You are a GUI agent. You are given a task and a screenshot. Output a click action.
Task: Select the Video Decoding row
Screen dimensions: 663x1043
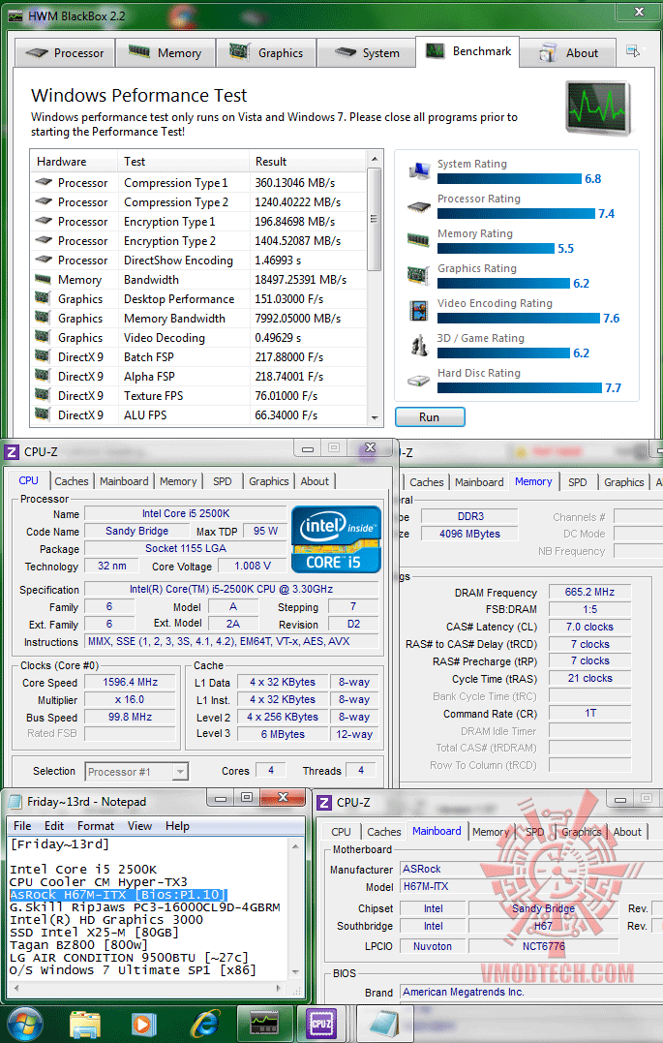pyautogui.click(x=198, y=338)
